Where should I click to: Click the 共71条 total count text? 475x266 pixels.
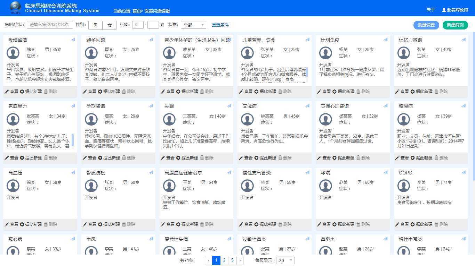tap(187, 260)
